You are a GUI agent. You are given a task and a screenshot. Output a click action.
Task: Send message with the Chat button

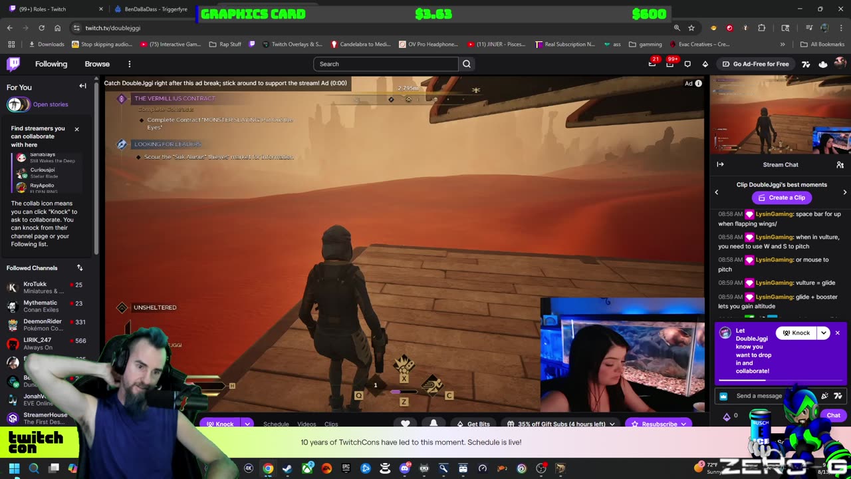click(x=833, y=415)
